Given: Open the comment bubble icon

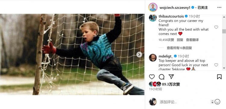Looking at the screenshot, I should point(162,77).
